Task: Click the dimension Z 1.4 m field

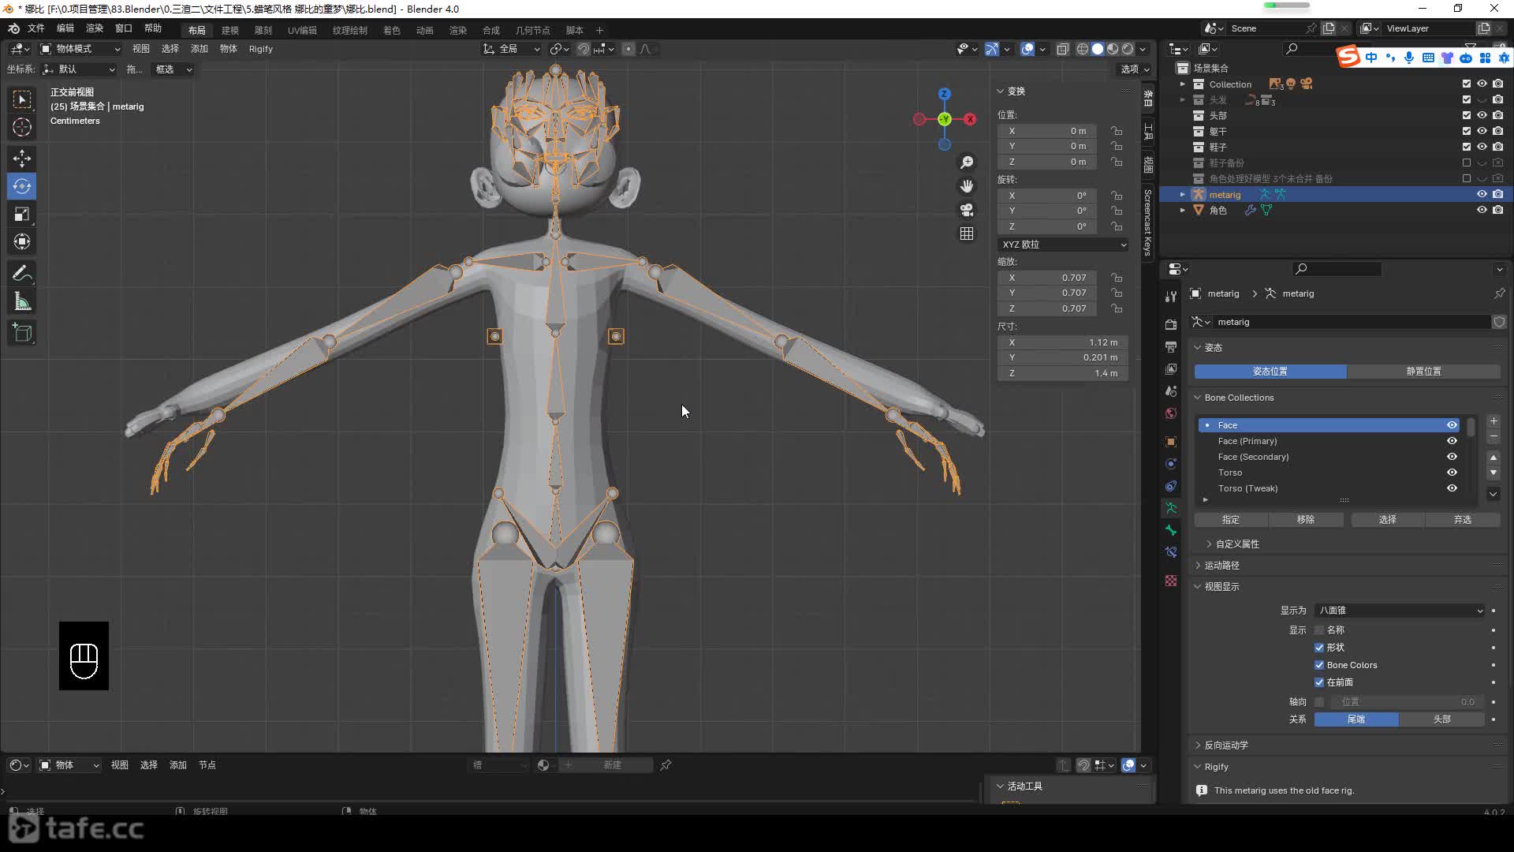Action: point(1063,373)
